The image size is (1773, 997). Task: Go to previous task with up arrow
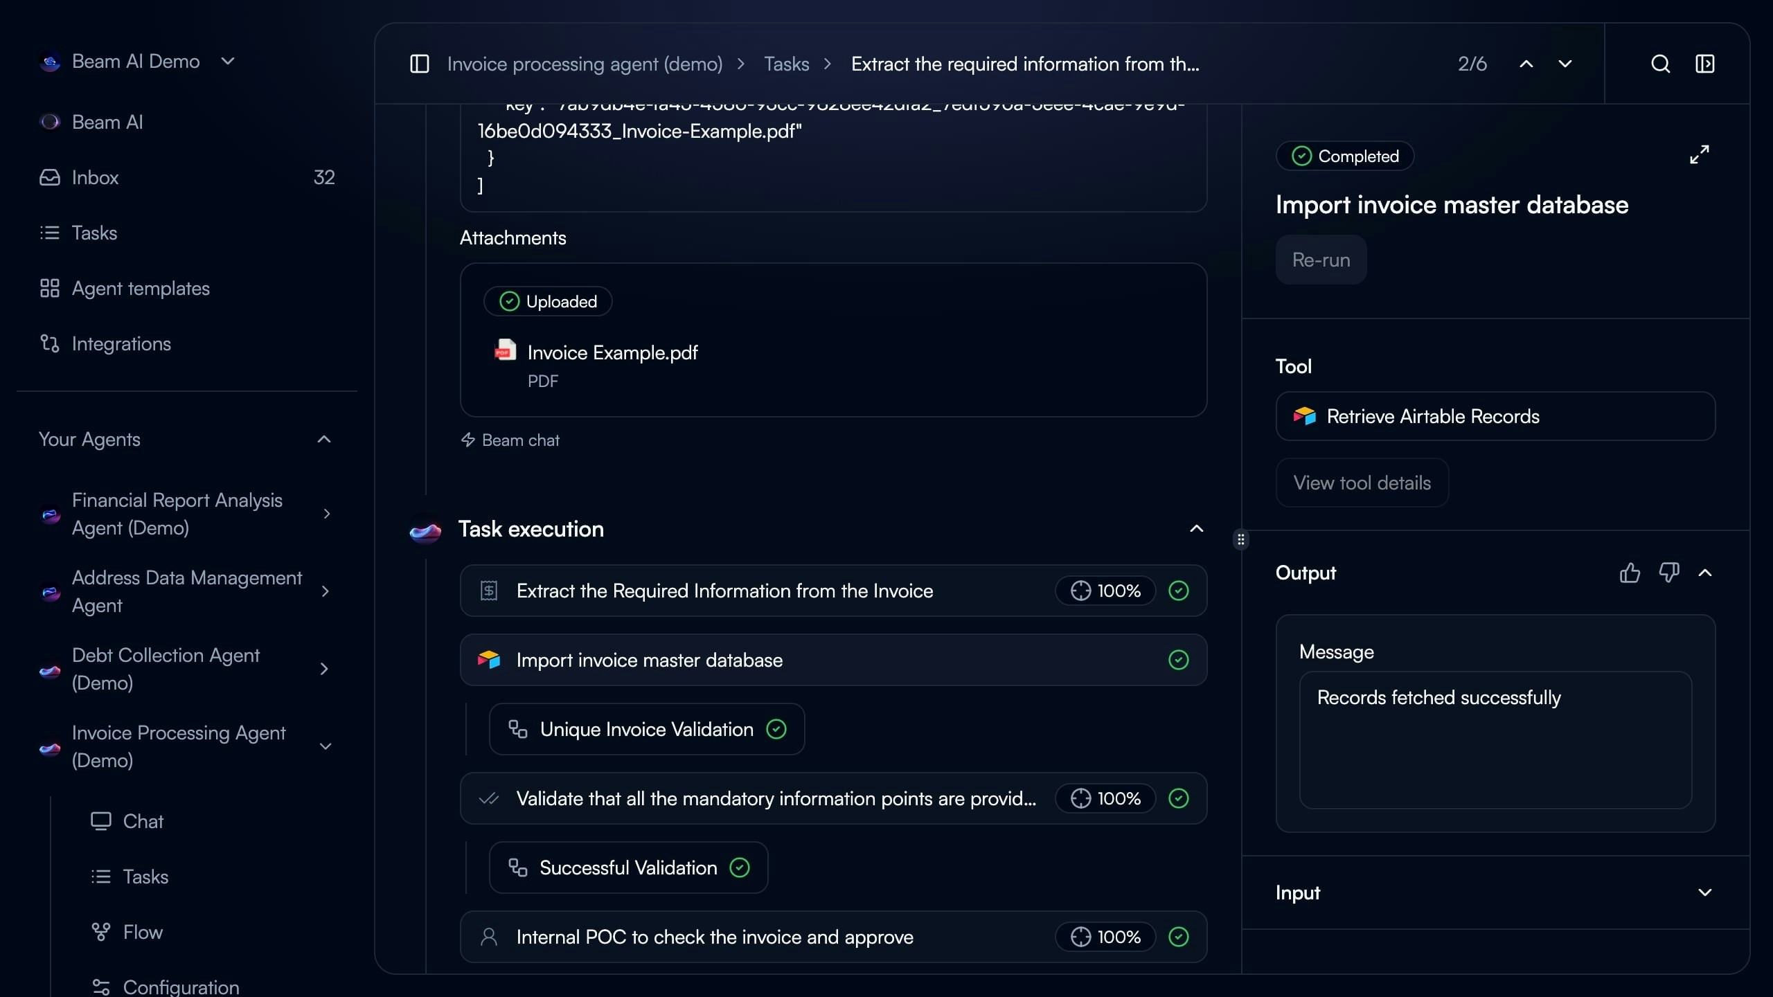tap(1526, 64)
